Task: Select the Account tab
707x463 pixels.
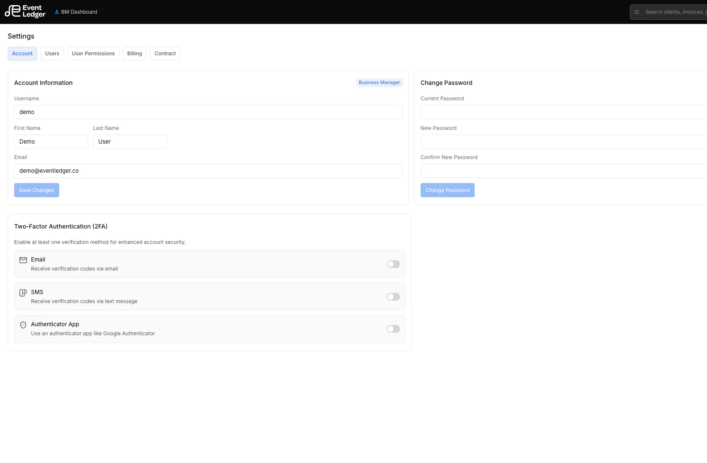Action: [x=22, y=54]
